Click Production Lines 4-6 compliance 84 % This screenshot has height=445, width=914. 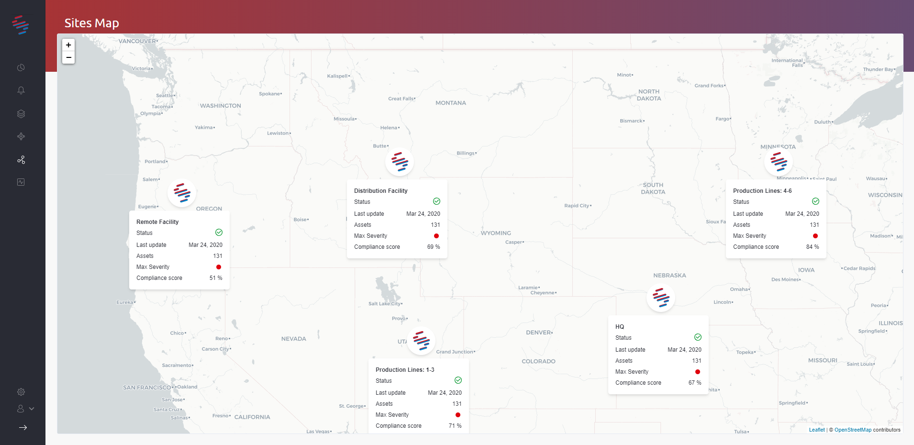[x=813, y=247]
